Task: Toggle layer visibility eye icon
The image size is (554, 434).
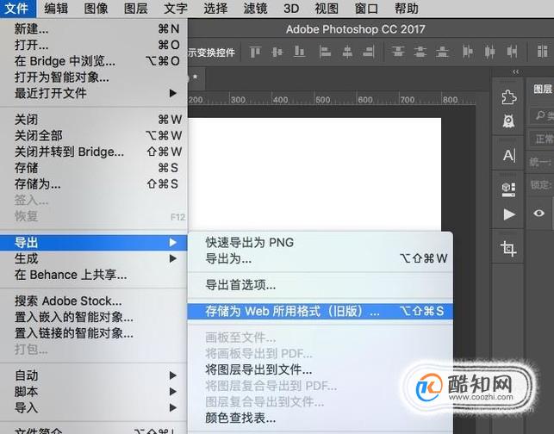Action: pos(538,213)
